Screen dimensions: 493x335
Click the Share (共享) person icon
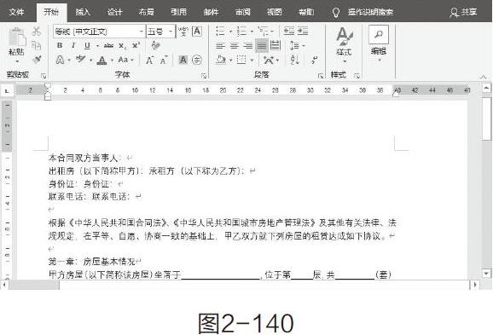(454, 13)
